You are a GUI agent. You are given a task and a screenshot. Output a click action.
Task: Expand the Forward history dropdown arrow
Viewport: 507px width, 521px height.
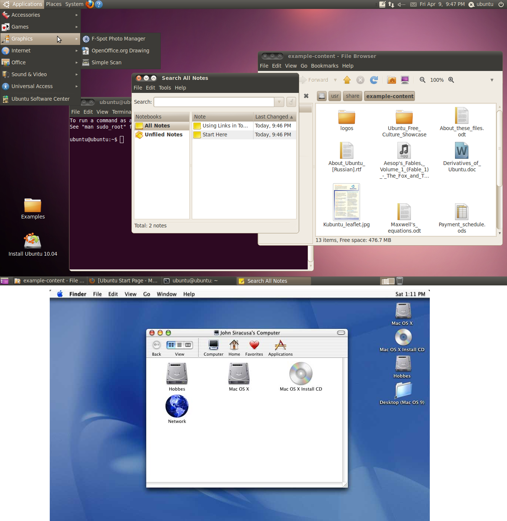pyautogui.click(x=335, y=80)
